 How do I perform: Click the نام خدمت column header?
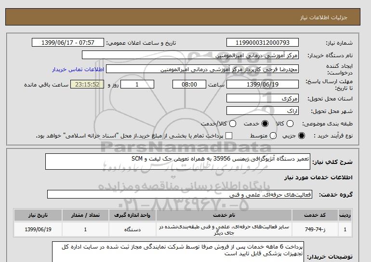[x=224, y=215]
